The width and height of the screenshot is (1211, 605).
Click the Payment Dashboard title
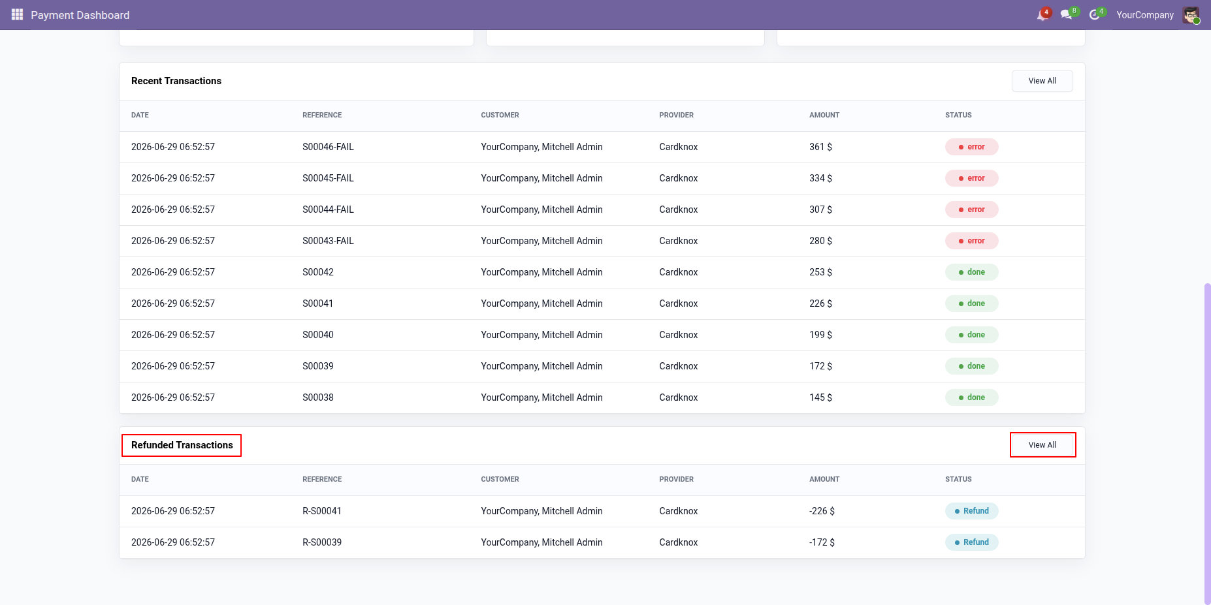pos(80,15)
